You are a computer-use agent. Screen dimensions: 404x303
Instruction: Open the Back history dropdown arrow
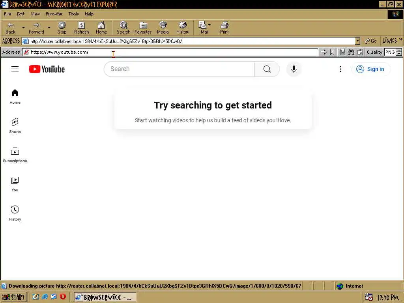point(23,28)
